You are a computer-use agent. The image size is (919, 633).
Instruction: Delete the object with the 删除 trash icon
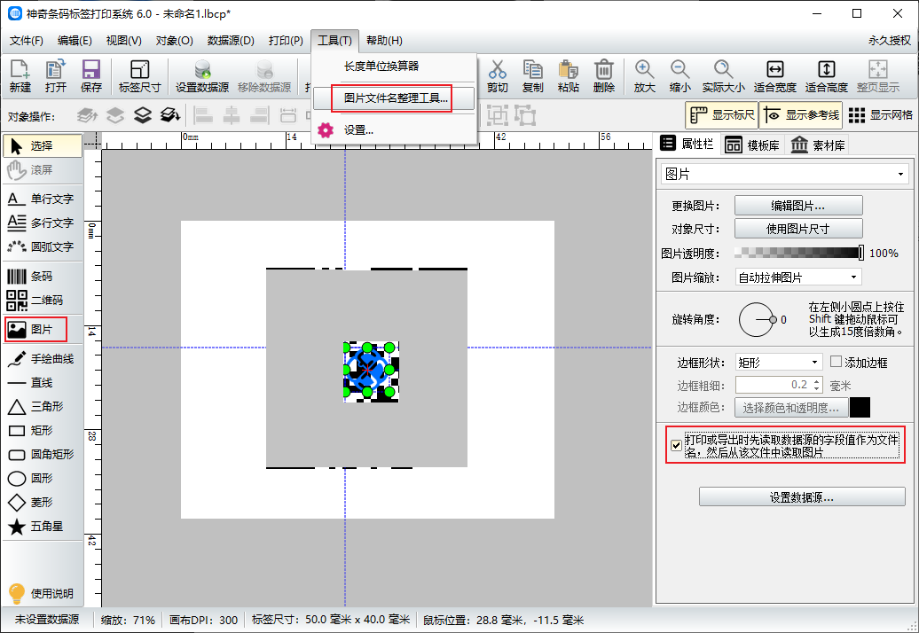[x=604, y=76]
